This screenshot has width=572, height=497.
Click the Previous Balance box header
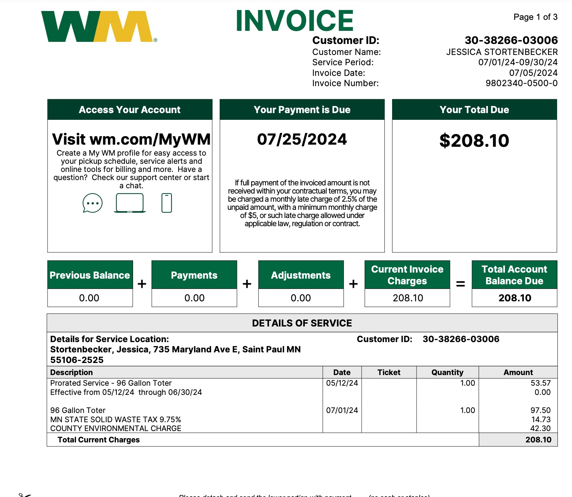(90, 275)
